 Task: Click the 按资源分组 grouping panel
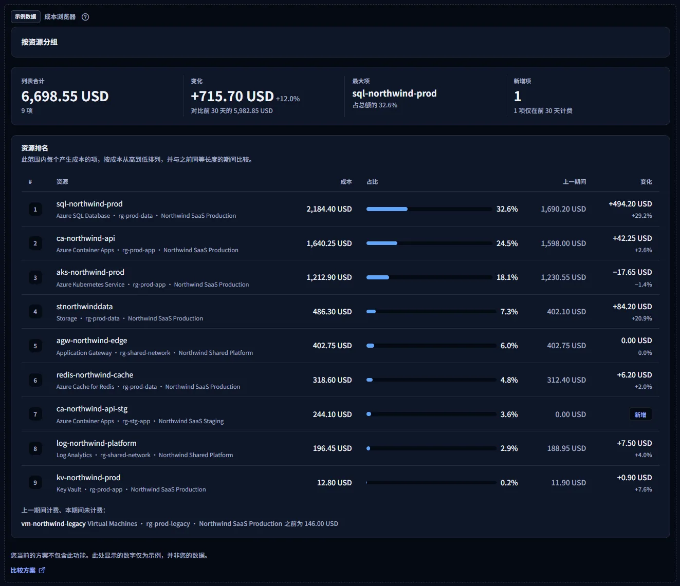340,42
